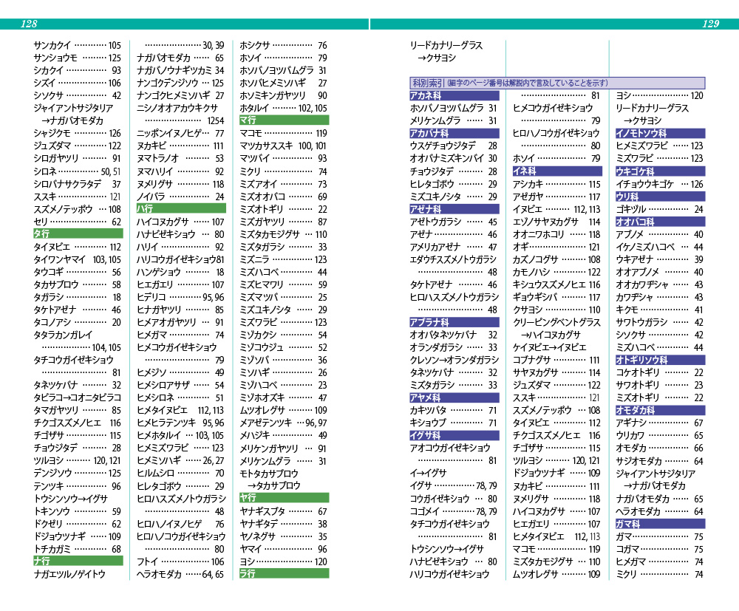Select the オモダカ科 family header
The image size is (739, 611).
(660, 410)
